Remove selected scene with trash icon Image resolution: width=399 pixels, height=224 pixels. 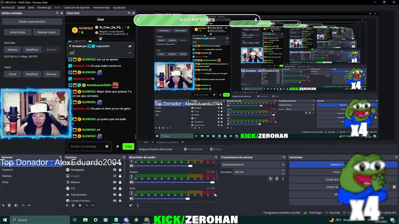point(9,205)
